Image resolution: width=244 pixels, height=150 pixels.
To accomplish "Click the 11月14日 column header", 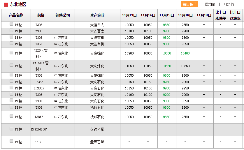I will (148, 15).
